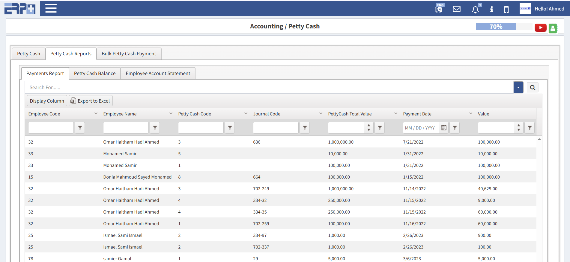This screenshot has height=262, width=570.
Task: Open PettyCash Total Value column menu
Action: 395,114
